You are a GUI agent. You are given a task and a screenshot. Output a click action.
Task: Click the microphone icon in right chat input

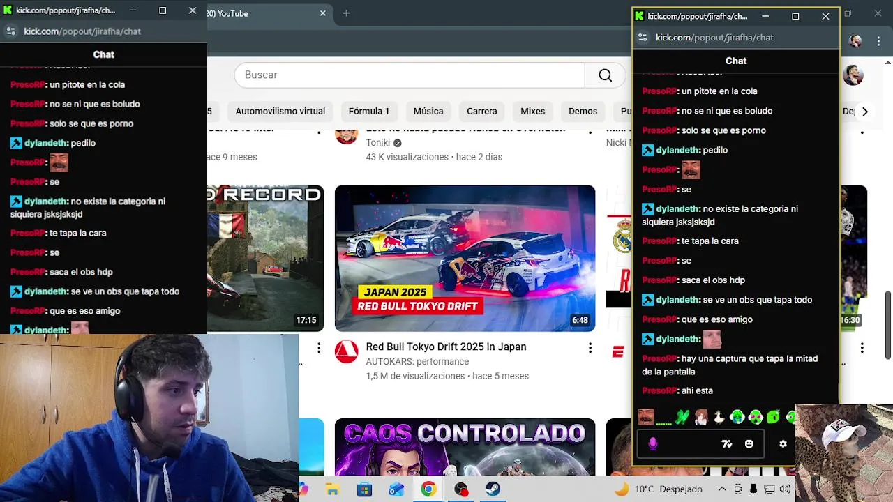click(x=653, y=443)
